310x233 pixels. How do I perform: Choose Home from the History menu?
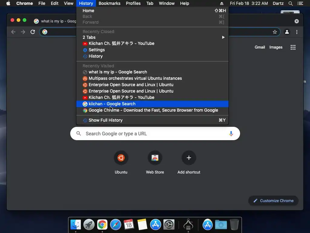[x=153, y=11]
